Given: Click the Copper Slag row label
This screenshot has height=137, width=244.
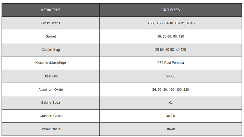Looking at the screenshot, I should (x=50, y=50).
